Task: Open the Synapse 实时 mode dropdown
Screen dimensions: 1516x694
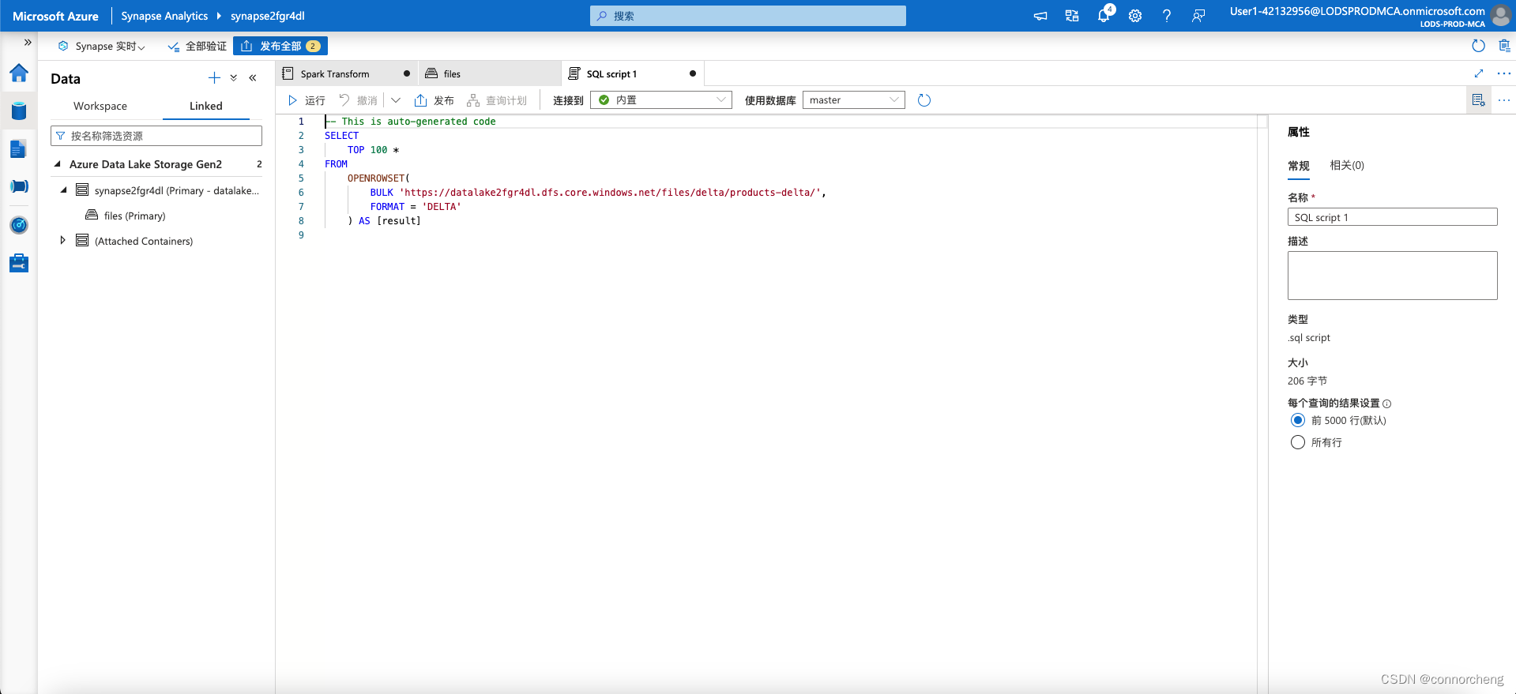Action: pos(102,46)
